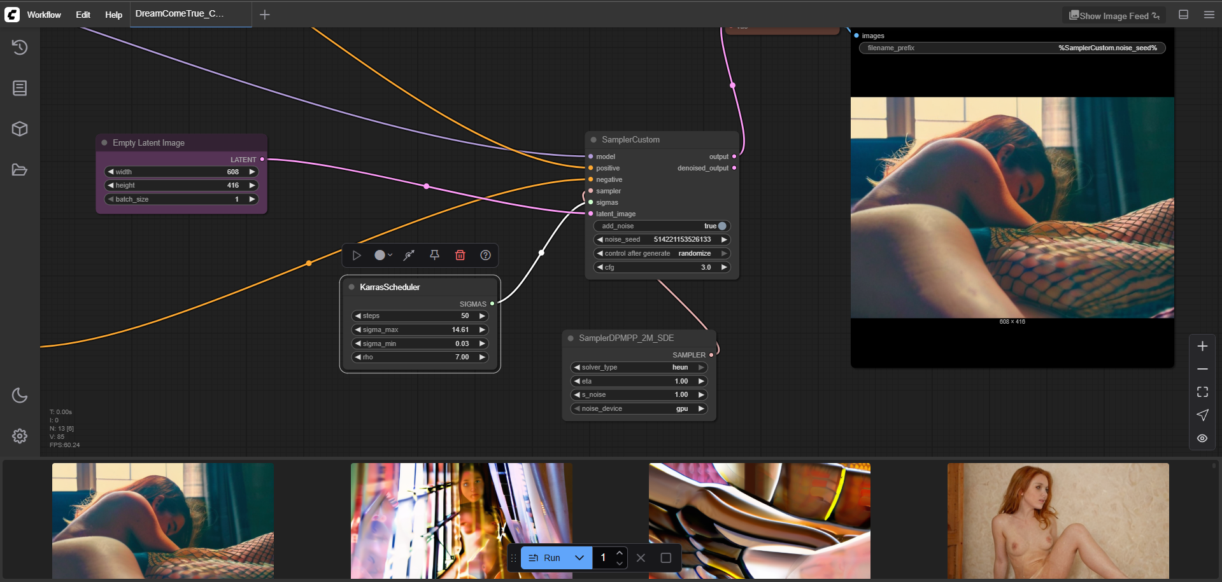This screenshot has height=582, width=1222.
Task: Open node help question mark icon
Action: pos(486,255)
